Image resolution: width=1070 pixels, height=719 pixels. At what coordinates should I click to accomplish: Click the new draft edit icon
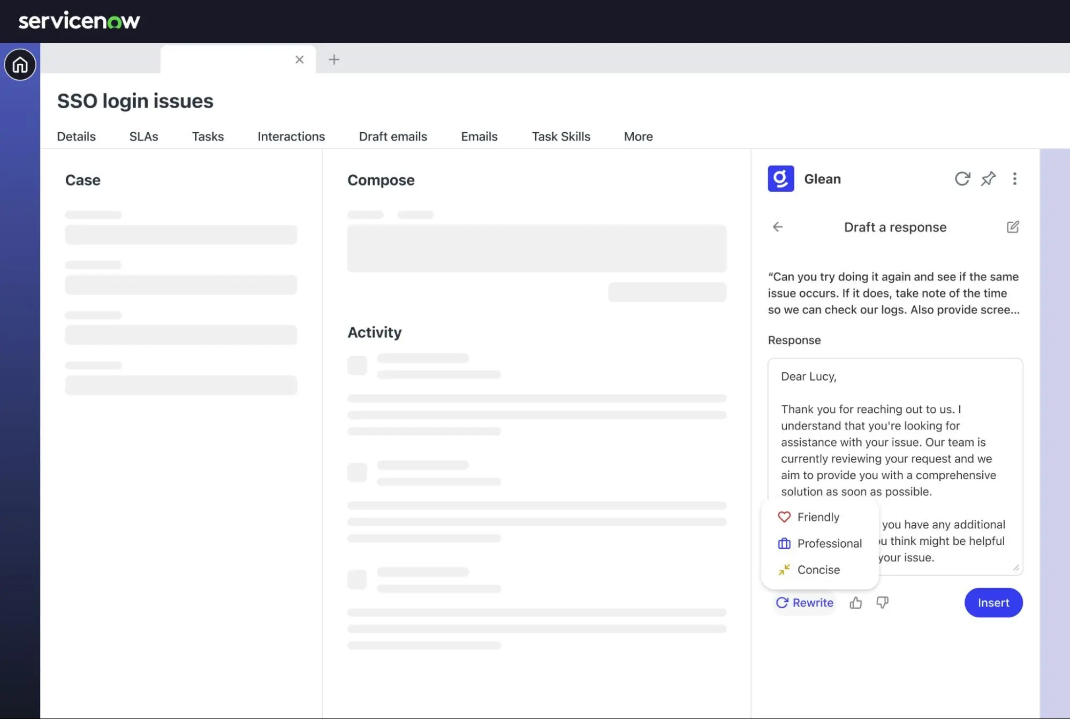(1012, 227)
